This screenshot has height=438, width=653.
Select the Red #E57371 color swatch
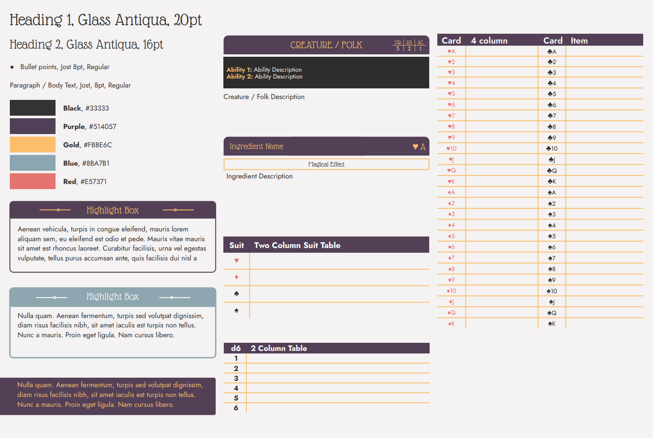(x=32, y=181)
